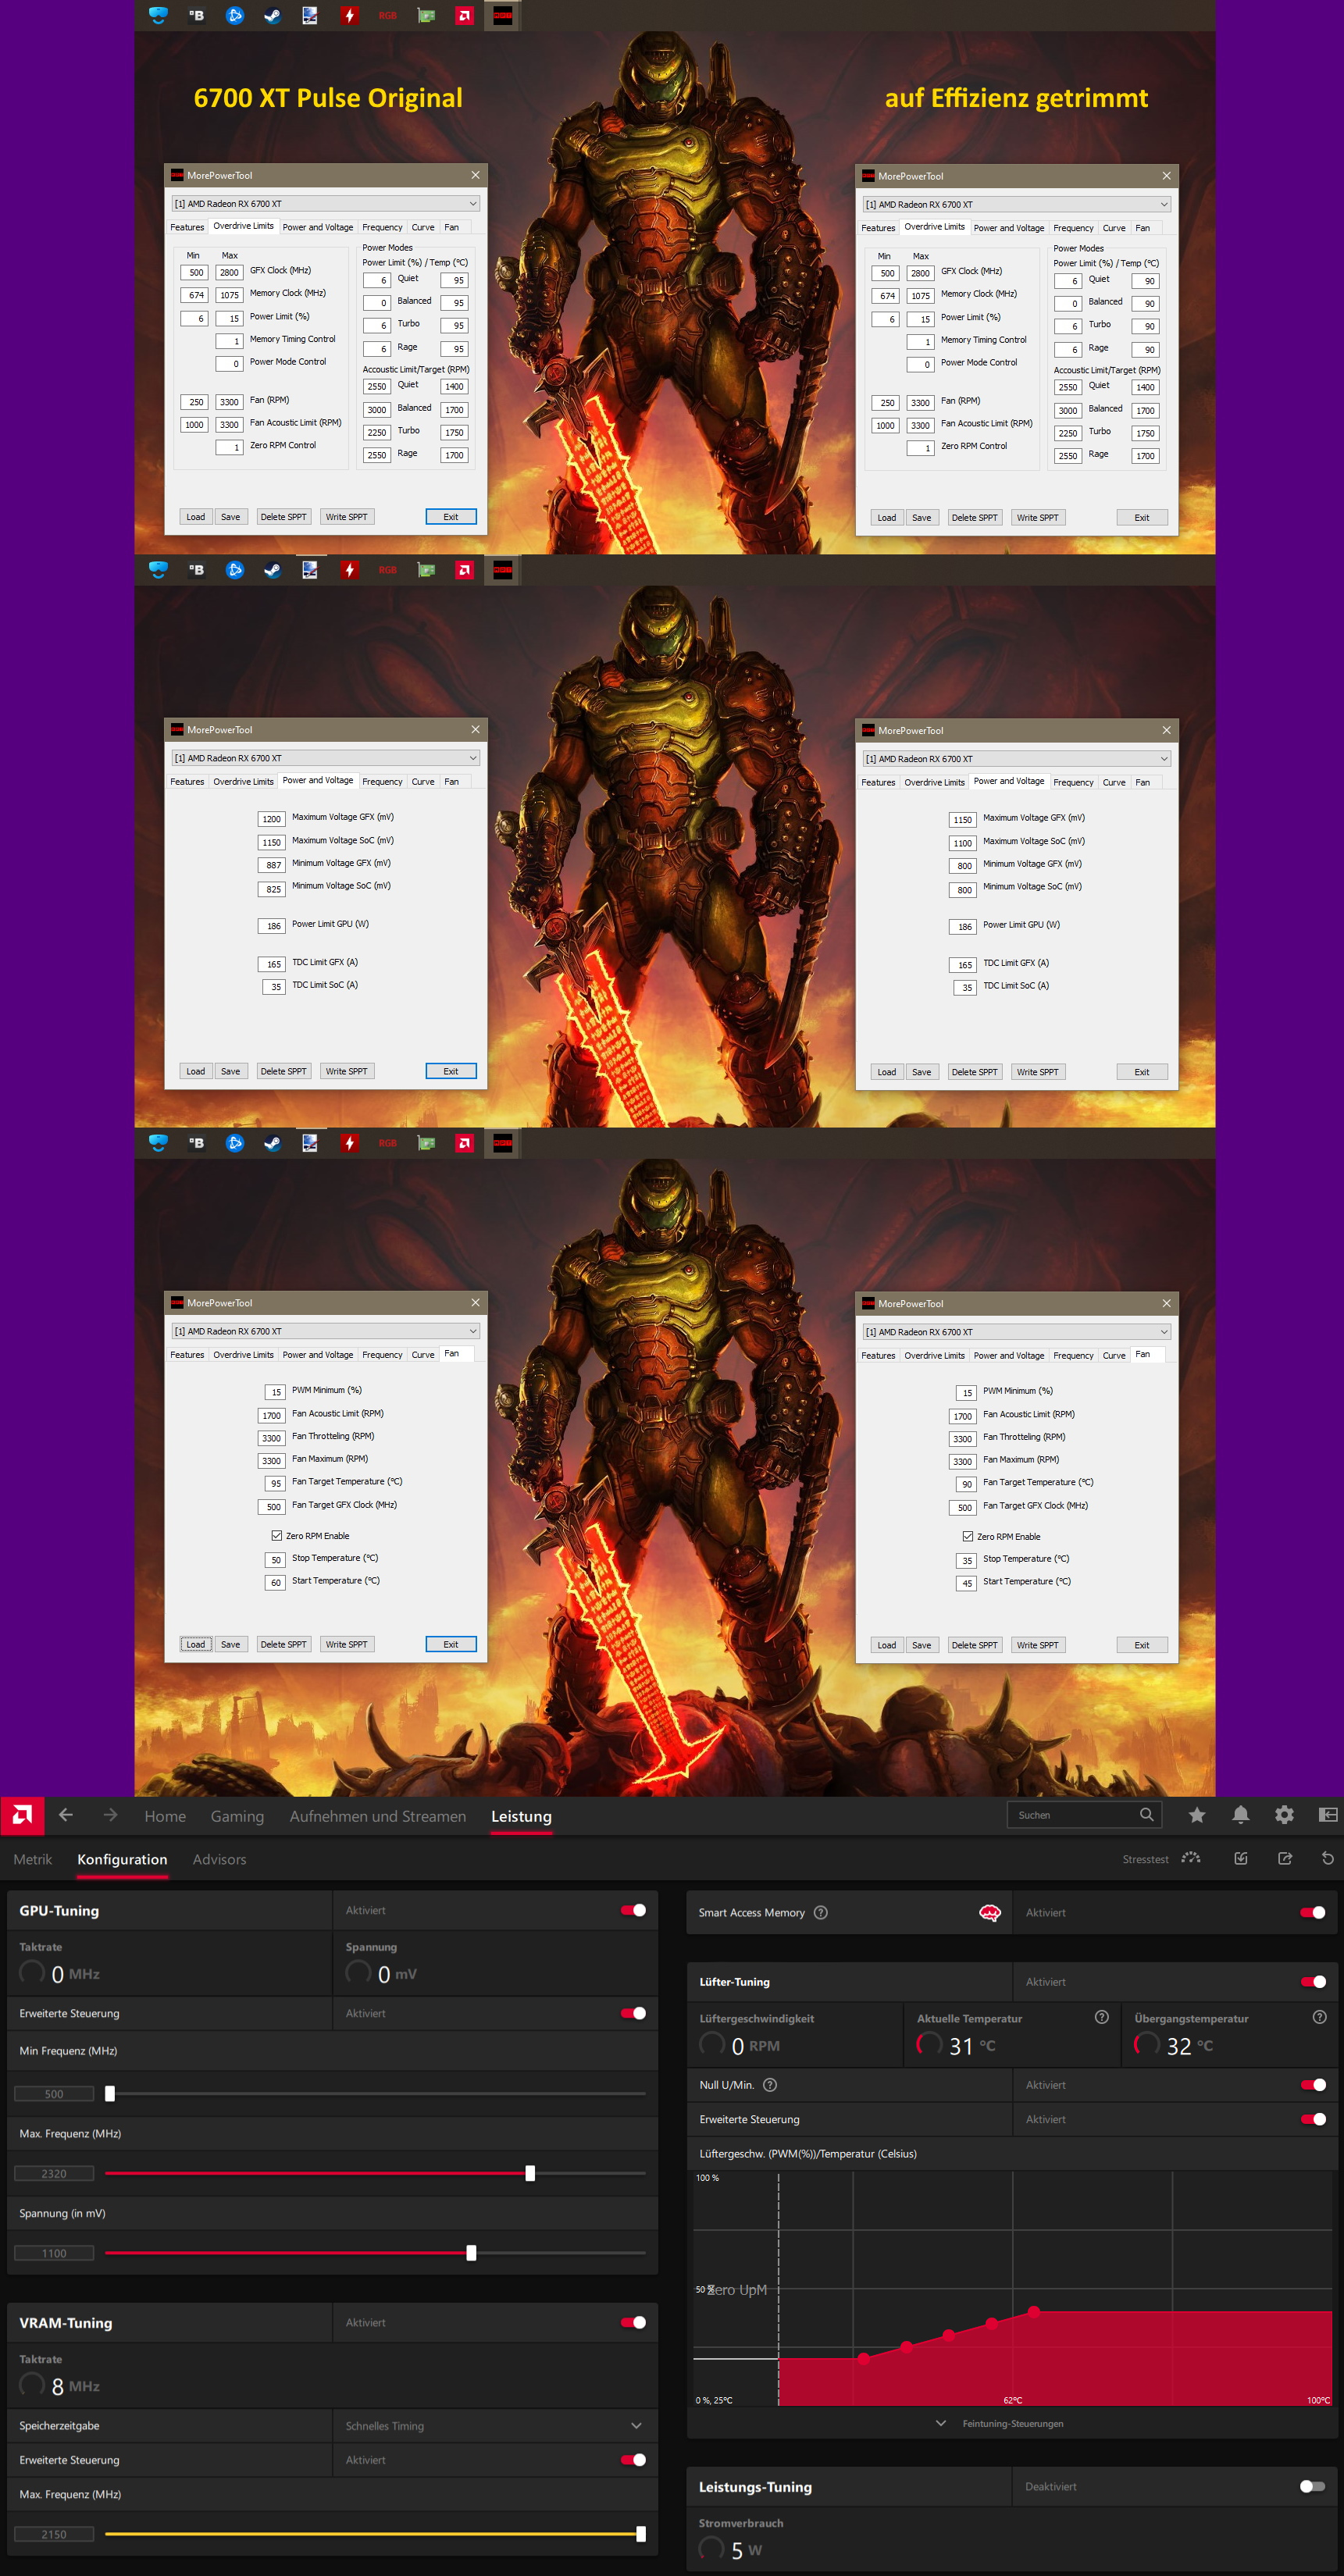Click the forward arrow next to Home

(x=110, y=1815)
